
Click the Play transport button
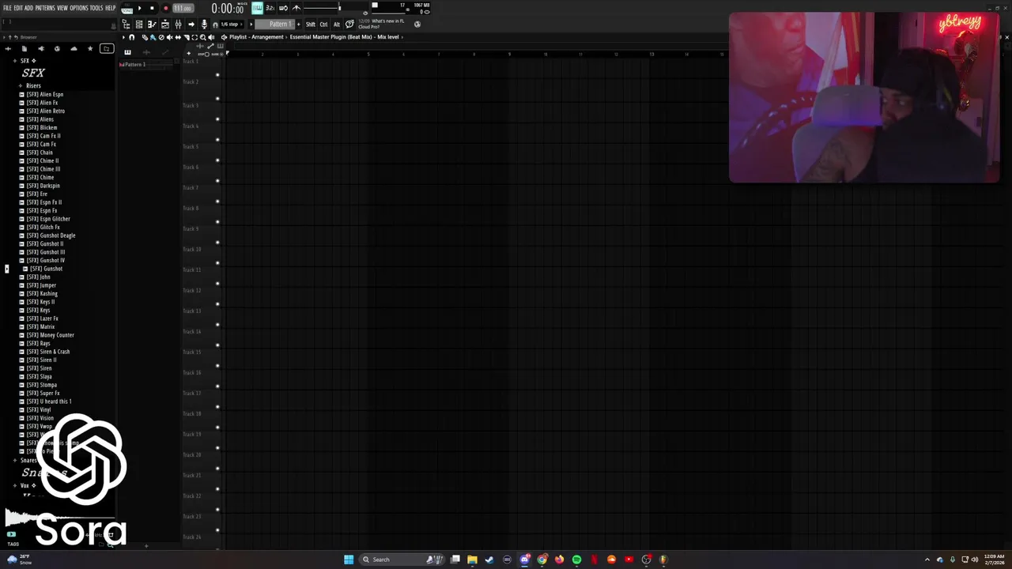[140, 8]
